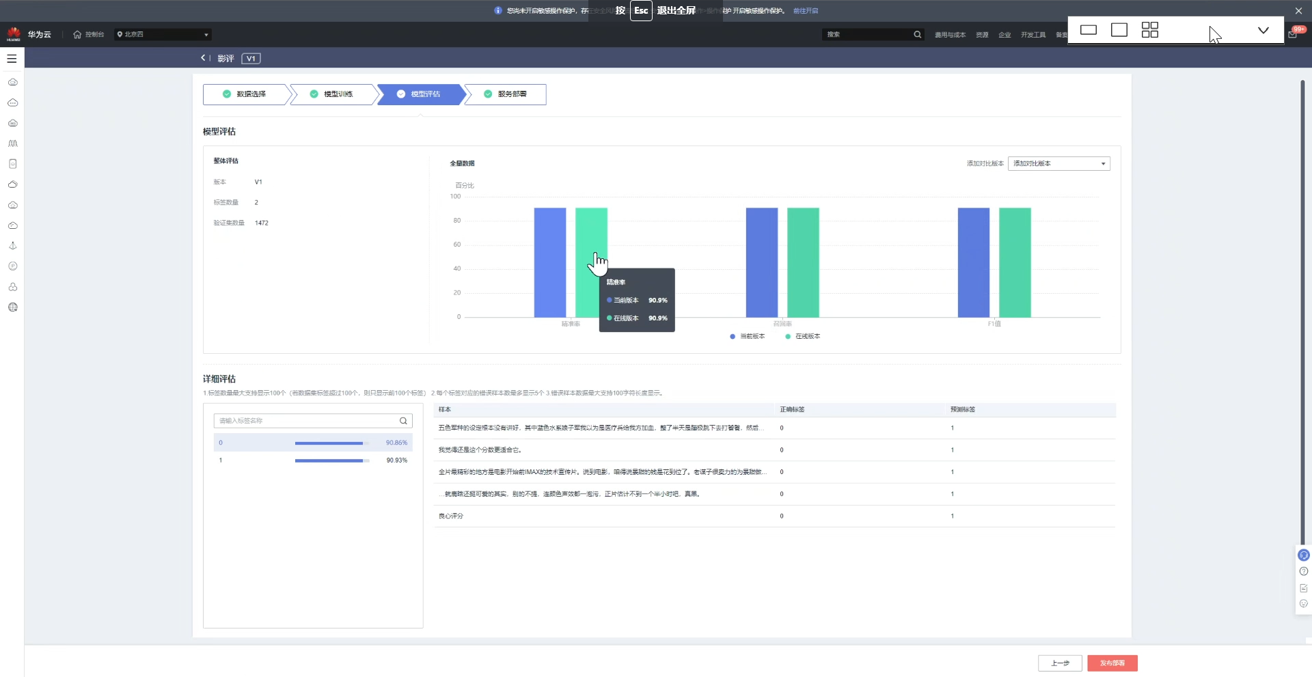Click the label 0 progress bar
The image size is (1312, 677).
click(332, 443)
